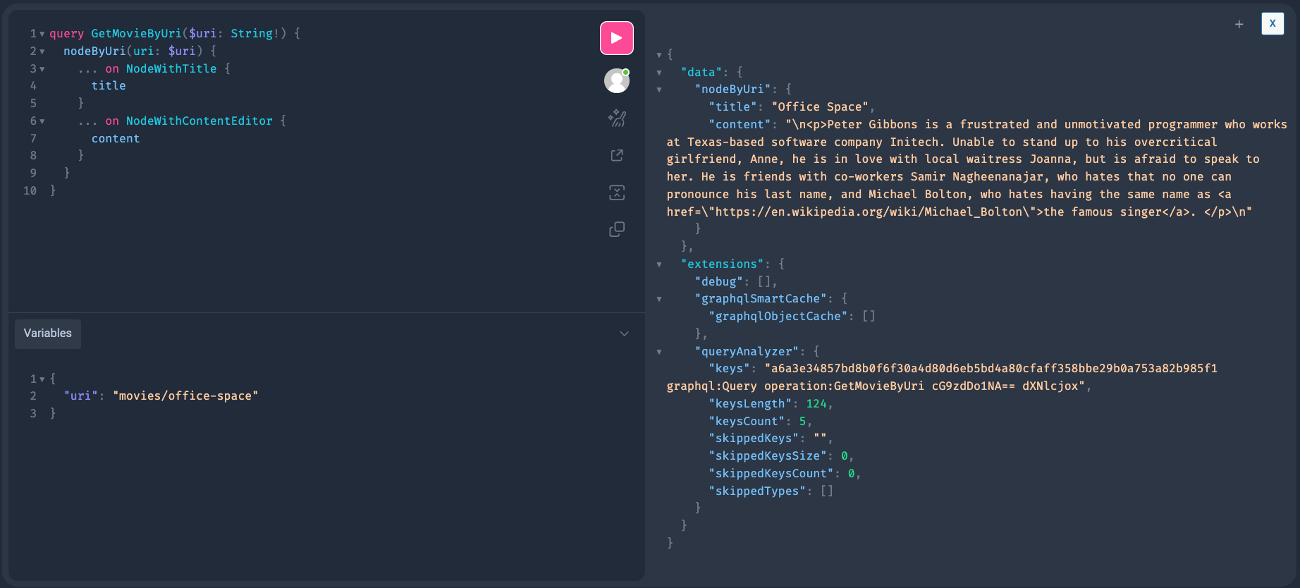This screenshot has width=1300, height=588.
Task: Fold the nodeByUri block on line 2
Action: 42,51
